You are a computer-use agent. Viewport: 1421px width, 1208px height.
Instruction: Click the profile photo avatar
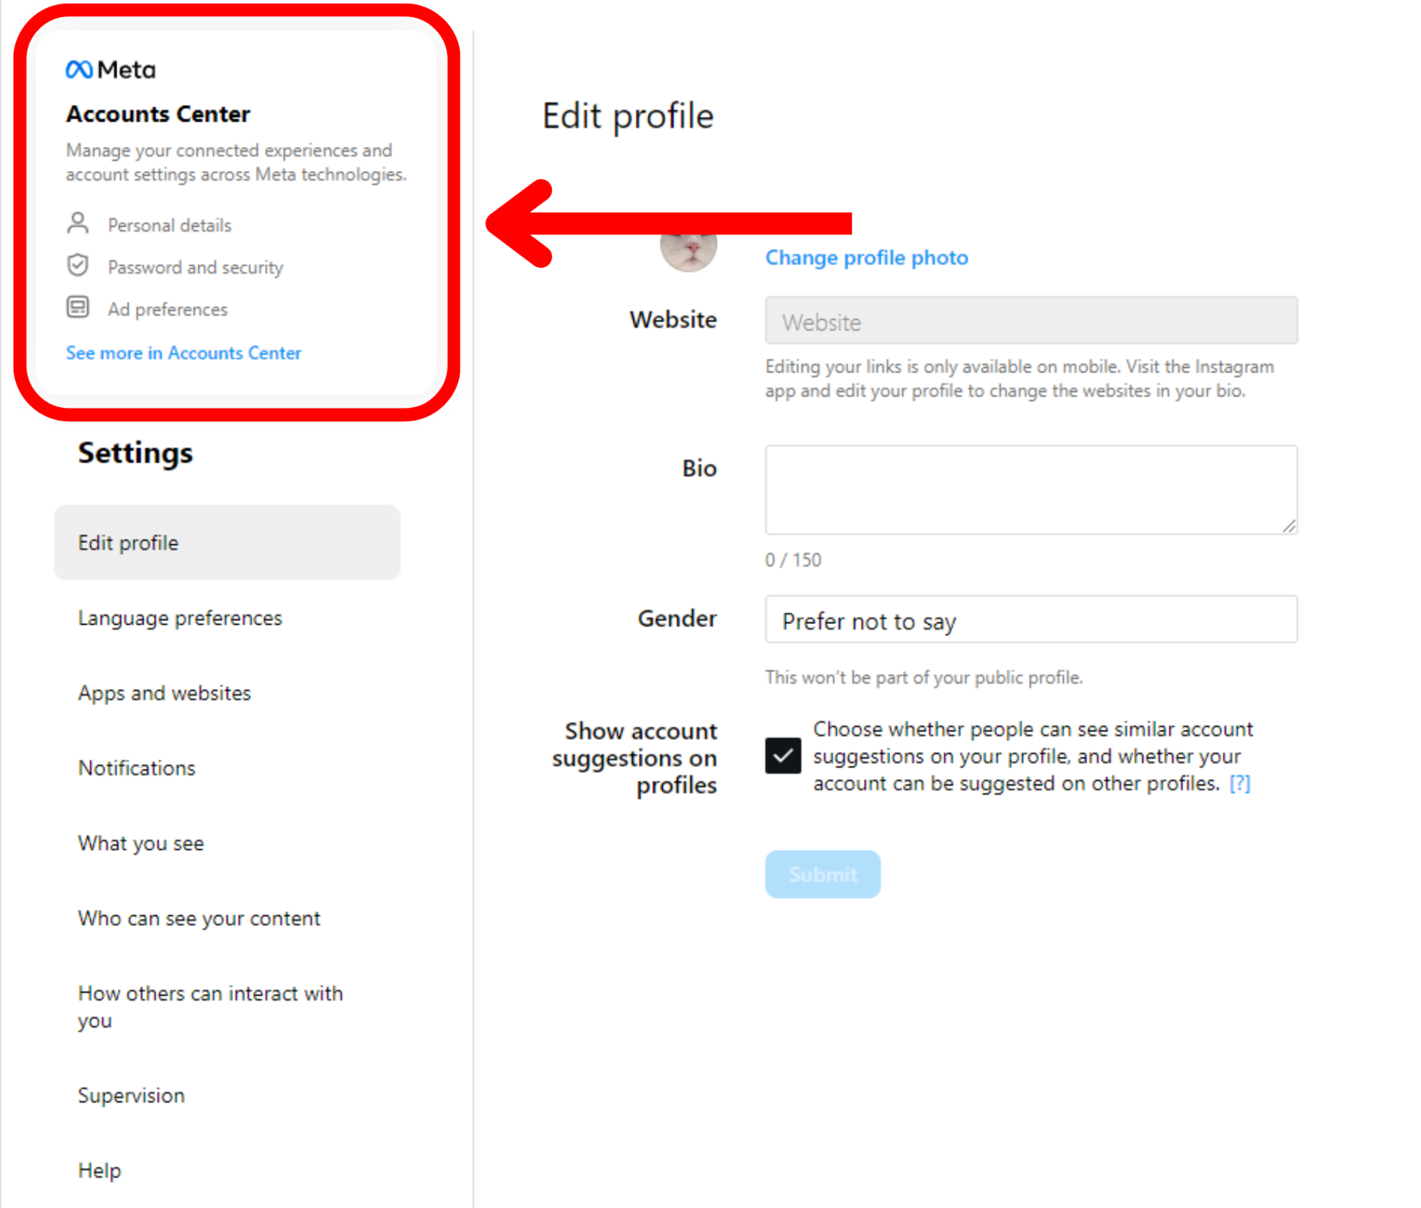tap(688, 252)
